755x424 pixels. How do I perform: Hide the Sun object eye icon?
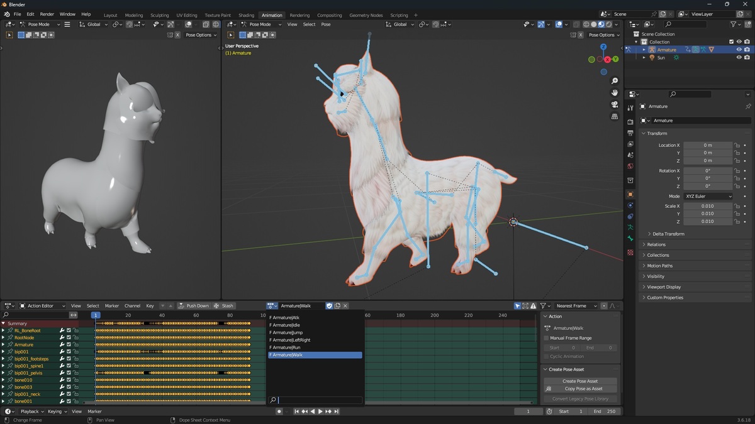pos(739,57)
